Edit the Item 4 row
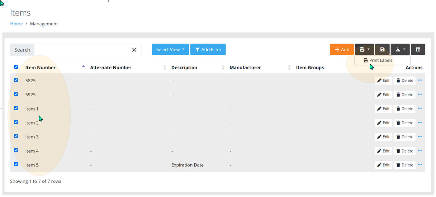Screen dimensions: 436x197 383,151
